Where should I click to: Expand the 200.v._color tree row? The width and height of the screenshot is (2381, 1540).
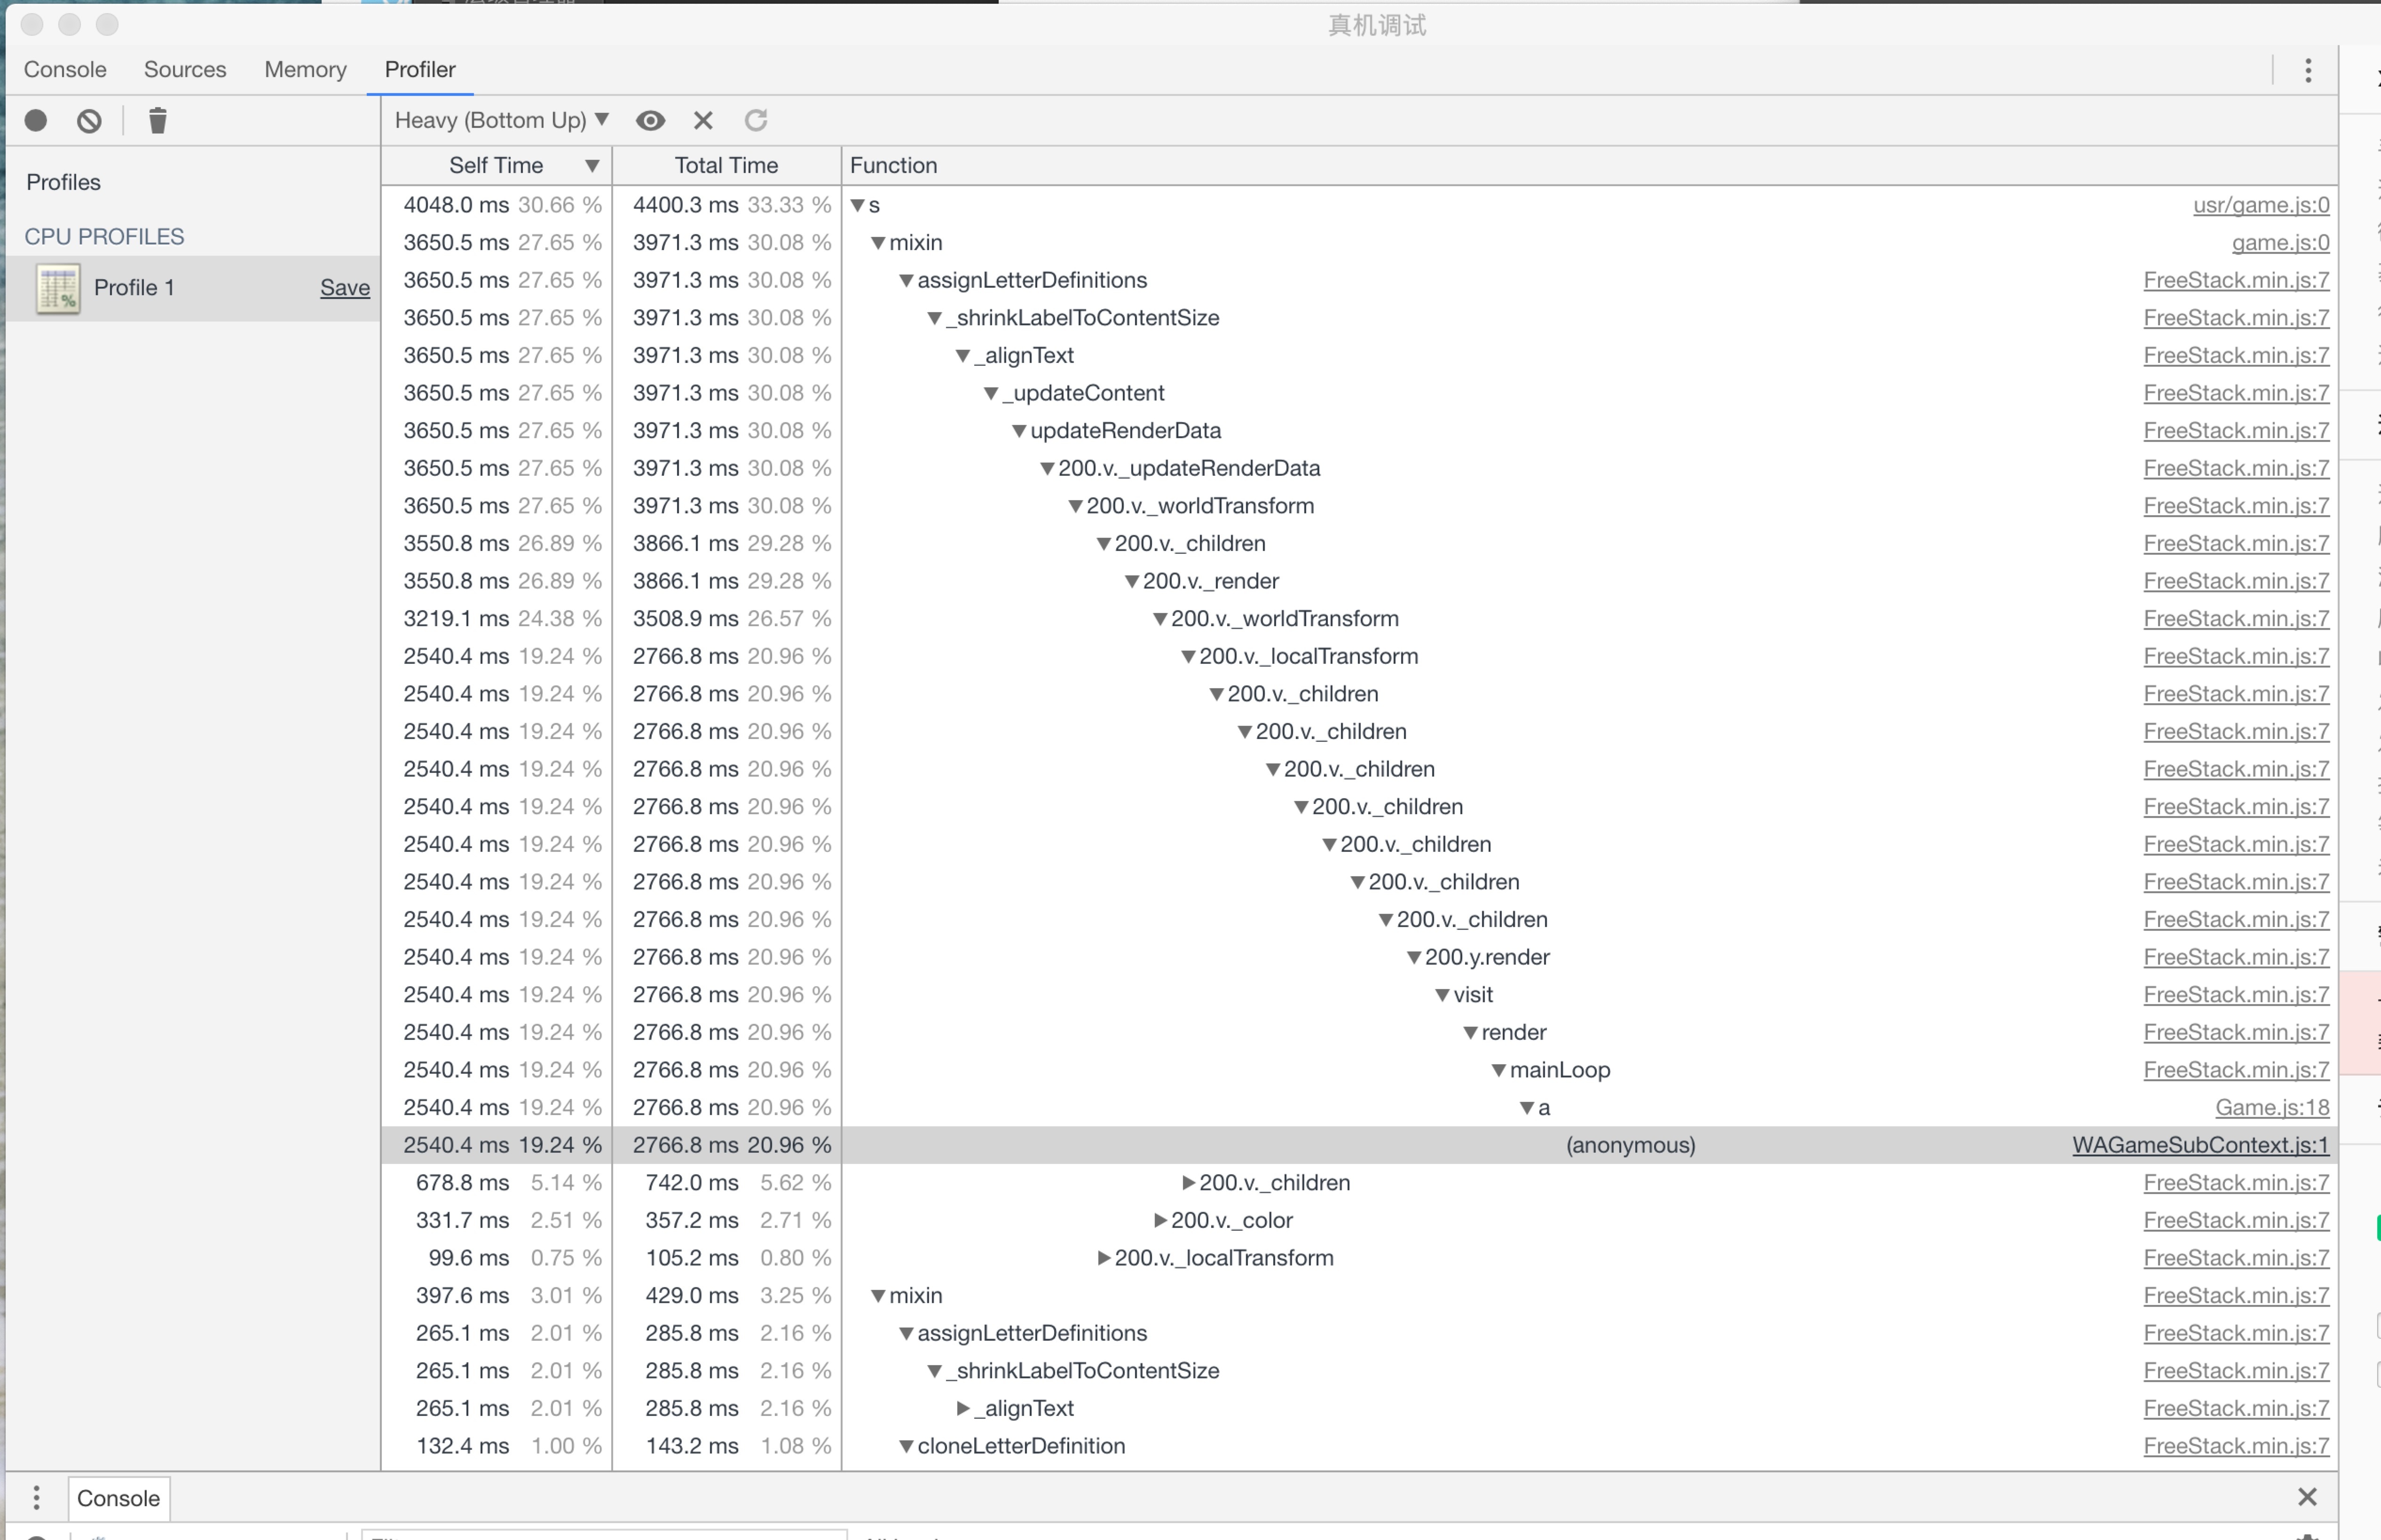1160,1221
